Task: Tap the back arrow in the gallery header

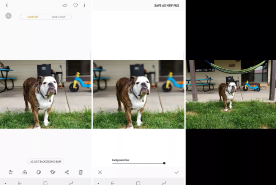Action: 7,5
